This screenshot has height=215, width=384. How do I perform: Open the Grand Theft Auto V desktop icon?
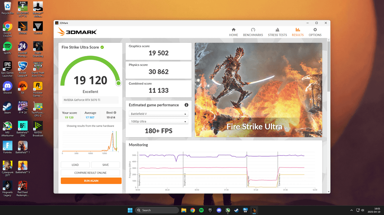(x=38, y=69)
